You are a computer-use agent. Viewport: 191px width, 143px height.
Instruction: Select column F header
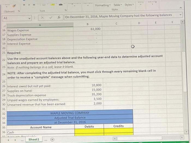172,22
